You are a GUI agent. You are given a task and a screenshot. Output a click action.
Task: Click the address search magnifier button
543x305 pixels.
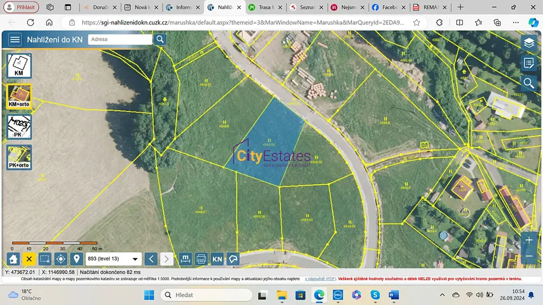(x=160, y=39)
